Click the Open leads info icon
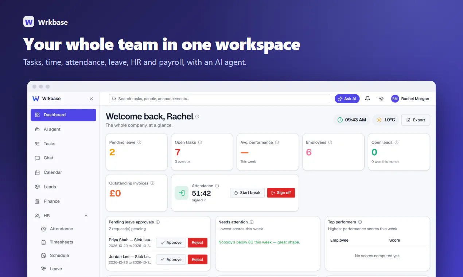The height and width of the screenshot is (277, 463). (x=396, y=143)
